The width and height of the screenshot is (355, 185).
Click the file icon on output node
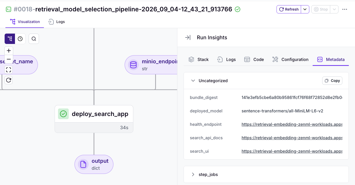point(83,164)
